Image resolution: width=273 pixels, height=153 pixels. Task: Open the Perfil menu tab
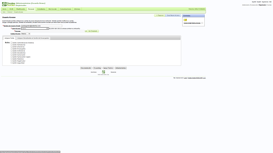(x=12, y=9)
